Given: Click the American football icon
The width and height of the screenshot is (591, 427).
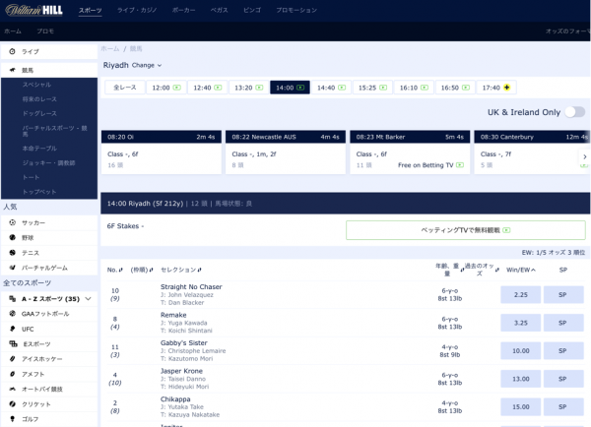Looking at the screenshot, I should pyautogui.click(x=13, y=374).
